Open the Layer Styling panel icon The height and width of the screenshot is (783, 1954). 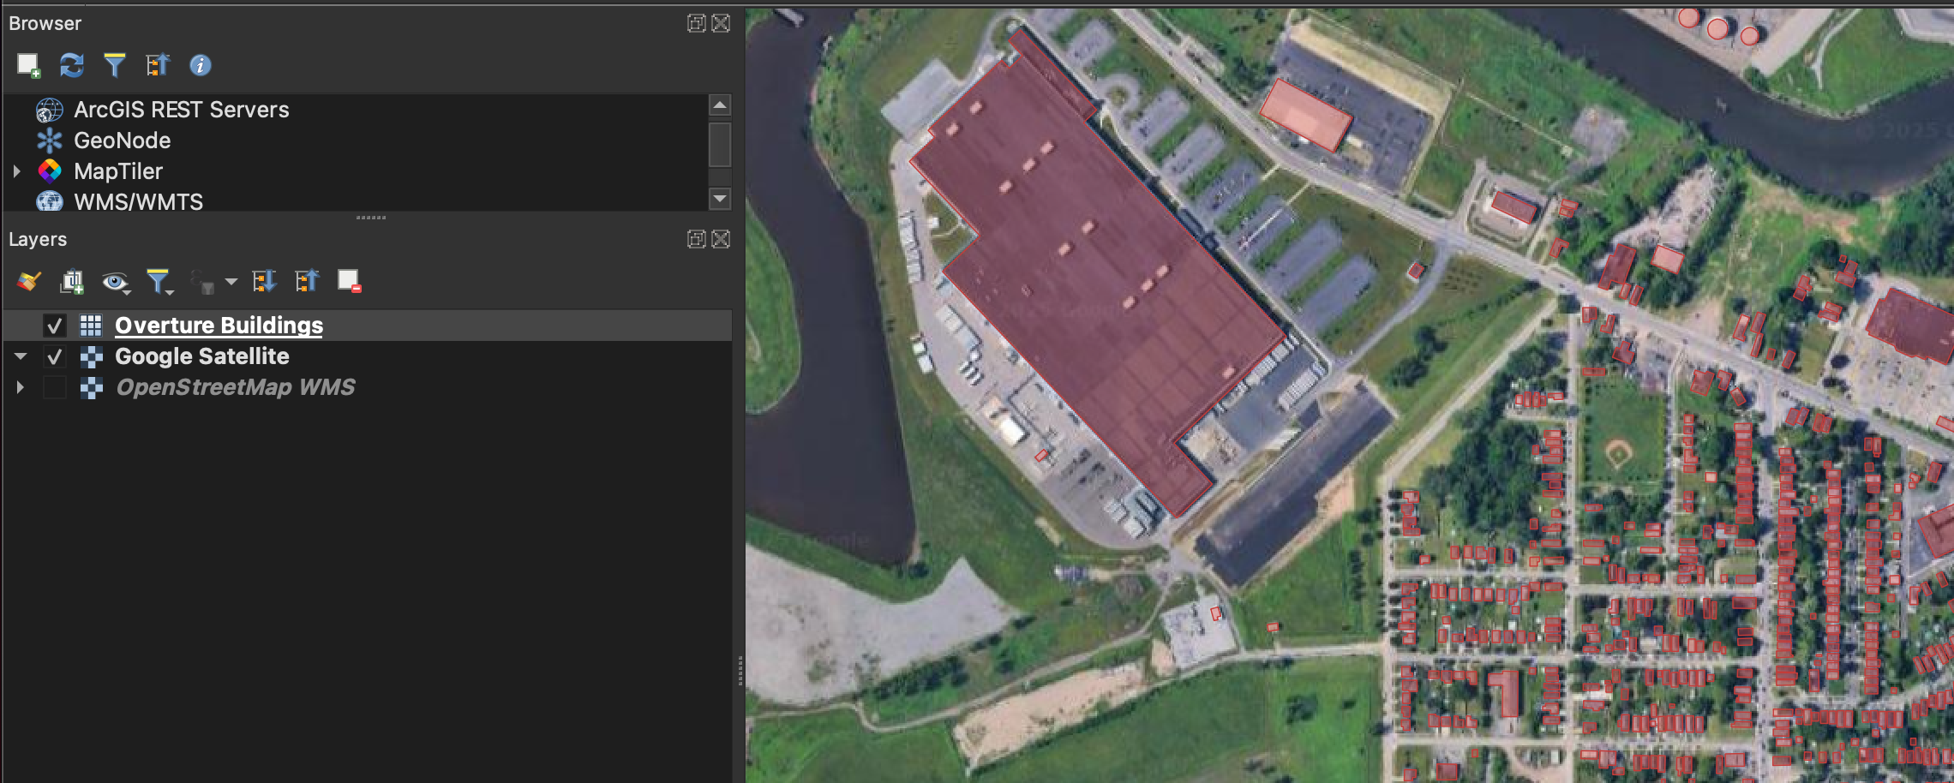(29, 281)
